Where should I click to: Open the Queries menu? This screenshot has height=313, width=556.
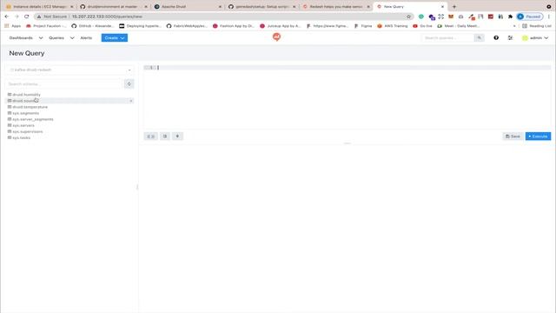click(56, 38)
